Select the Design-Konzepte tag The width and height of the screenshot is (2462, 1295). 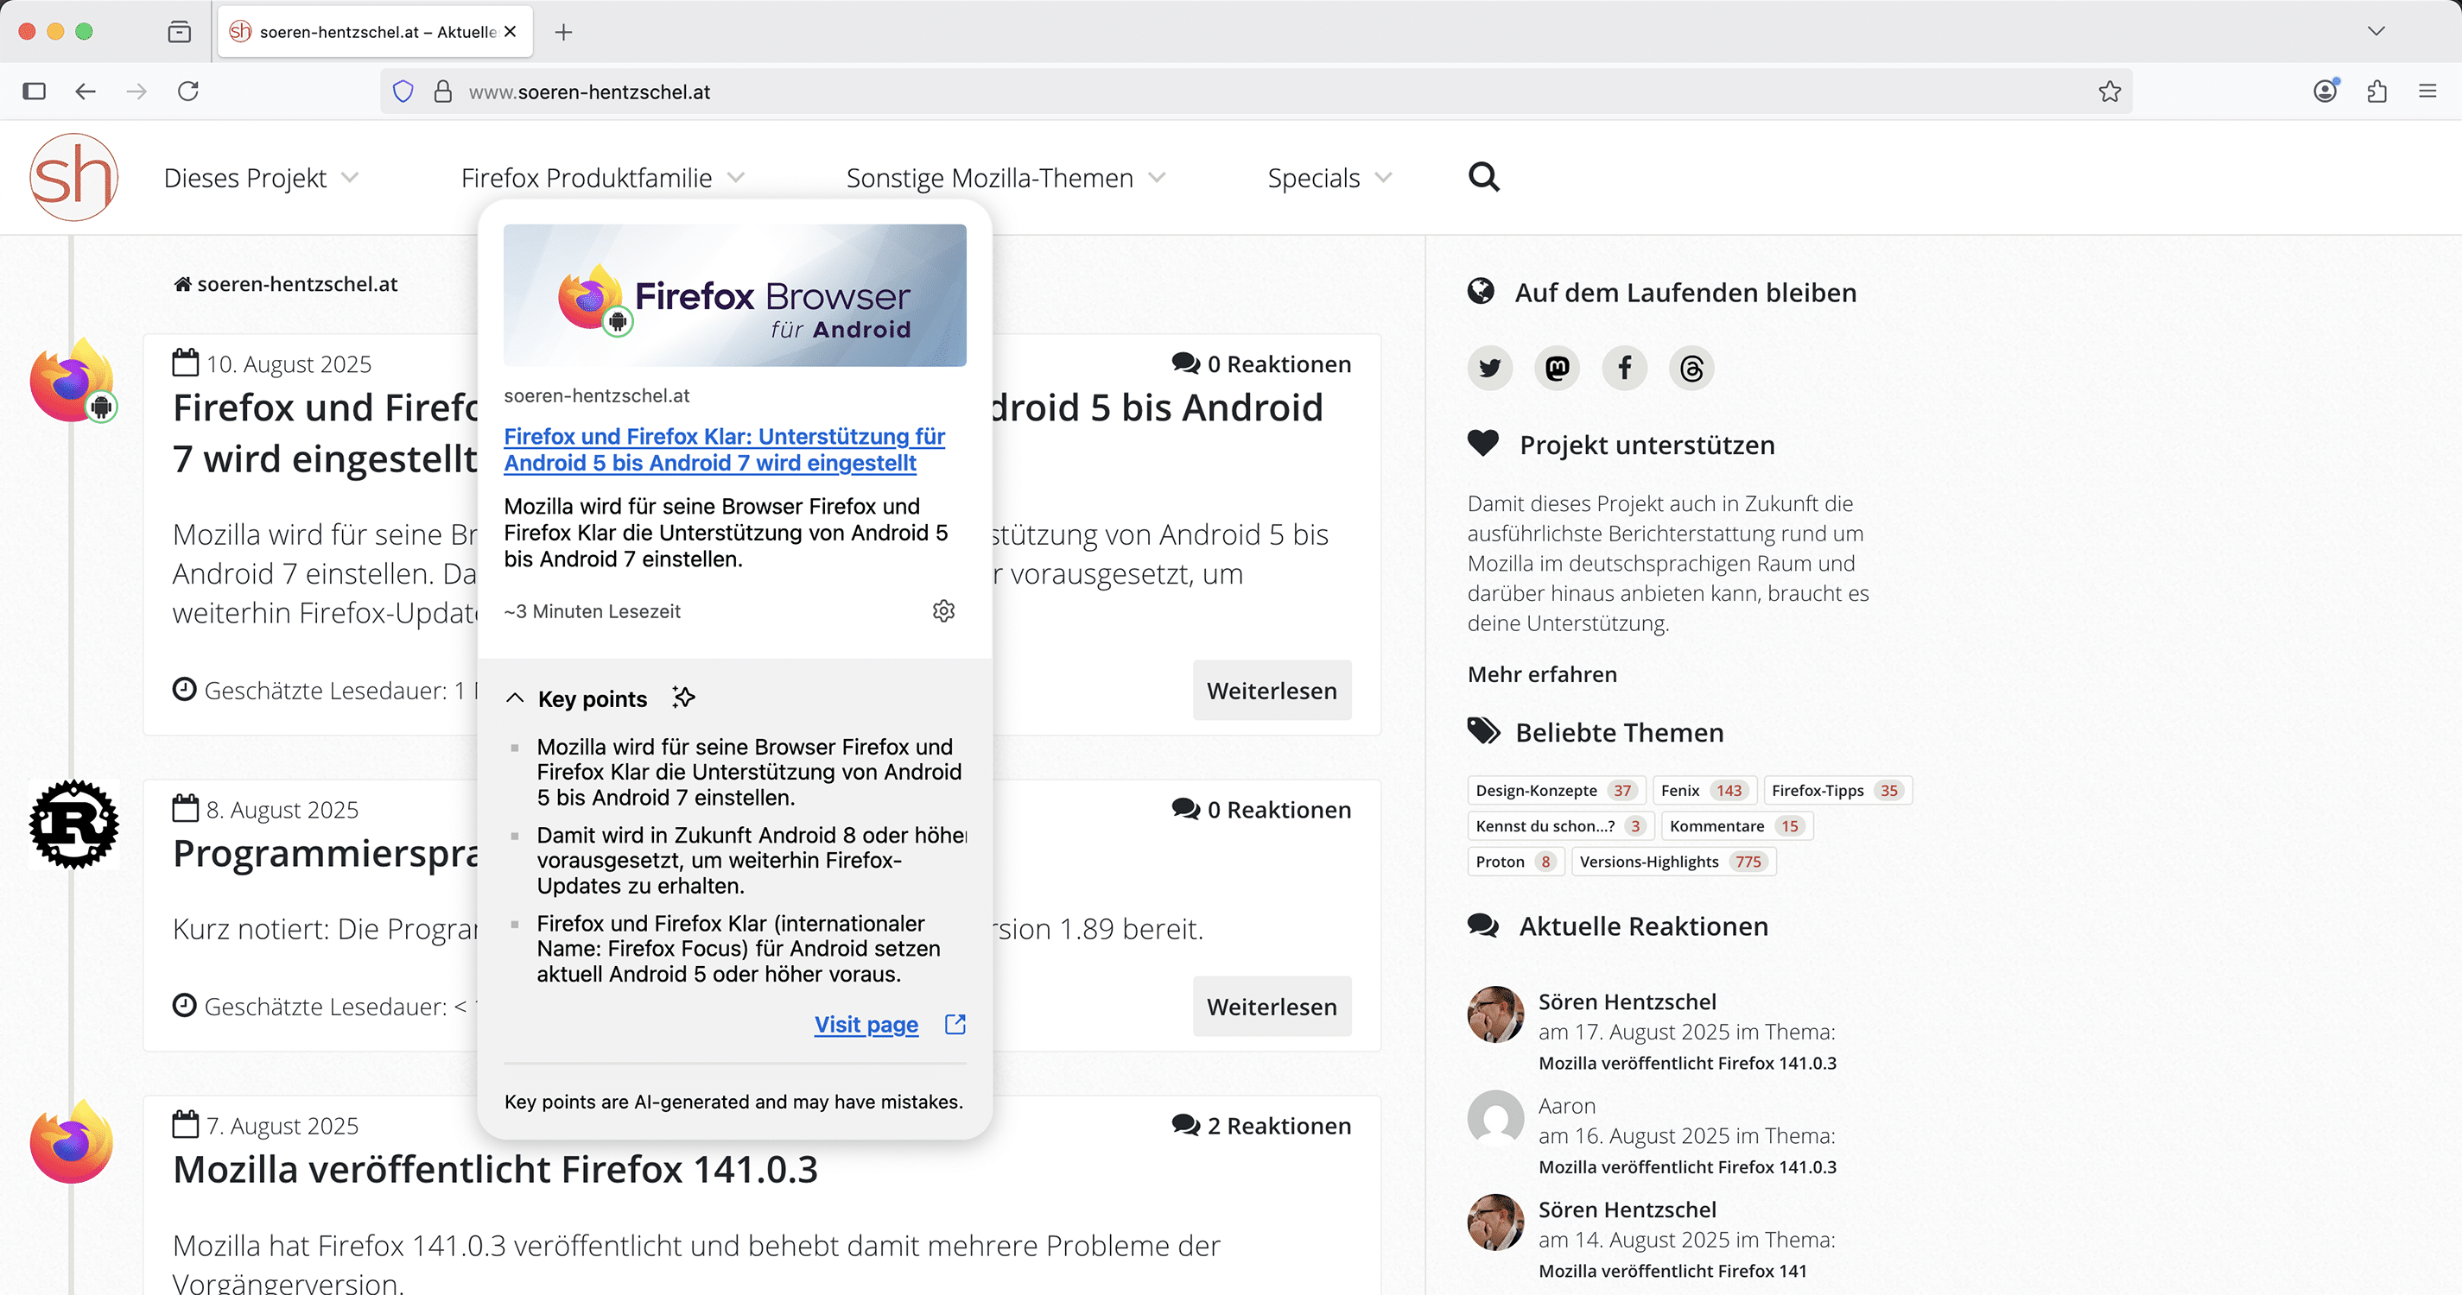click(x=1556, y=791)
